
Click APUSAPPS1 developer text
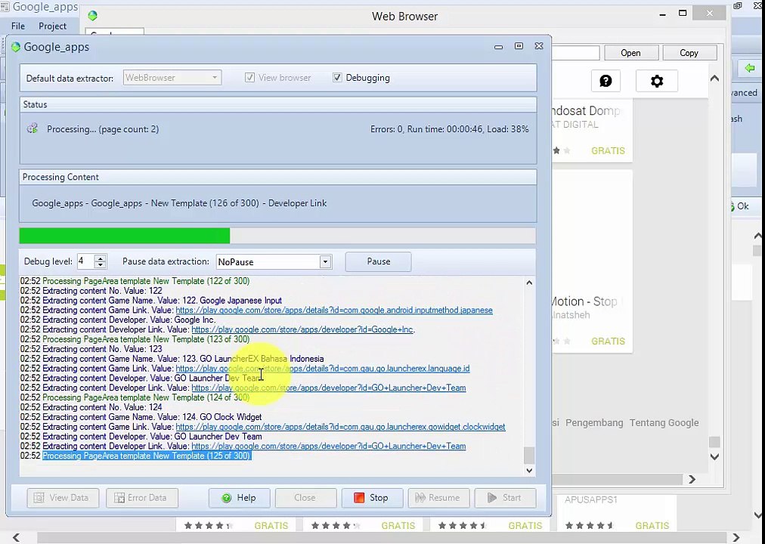click(591, 499)
